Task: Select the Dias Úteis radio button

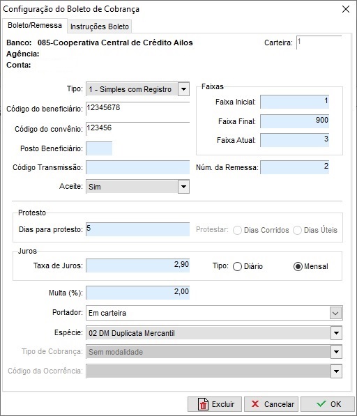Action: coord(297,230)
